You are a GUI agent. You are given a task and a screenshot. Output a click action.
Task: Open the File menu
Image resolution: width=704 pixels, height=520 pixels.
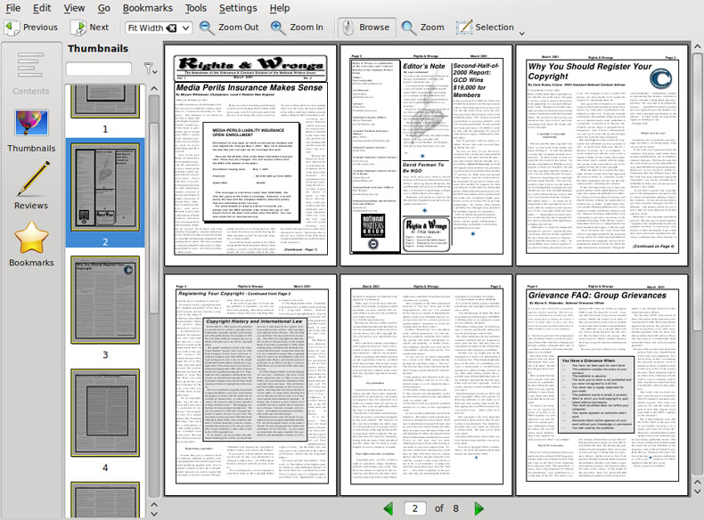tap(12, 8)
